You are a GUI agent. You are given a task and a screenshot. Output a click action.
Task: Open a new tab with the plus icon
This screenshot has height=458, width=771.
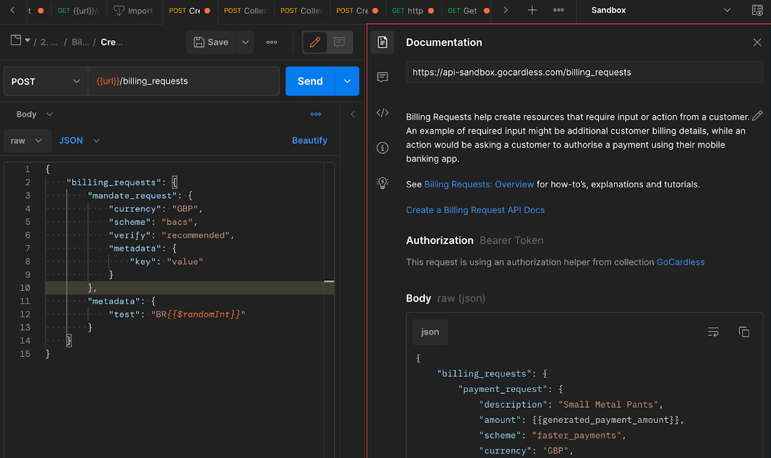point(531,11)
